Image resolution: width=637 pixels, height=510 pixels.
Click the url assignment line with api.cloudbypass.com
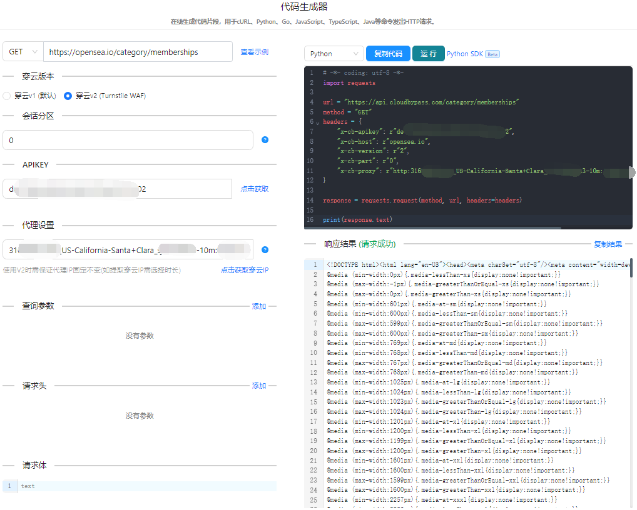(421, 102)
